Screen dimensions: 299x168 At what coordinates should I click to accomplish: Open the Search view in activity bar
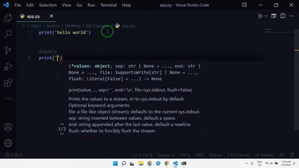pos(8,34)
